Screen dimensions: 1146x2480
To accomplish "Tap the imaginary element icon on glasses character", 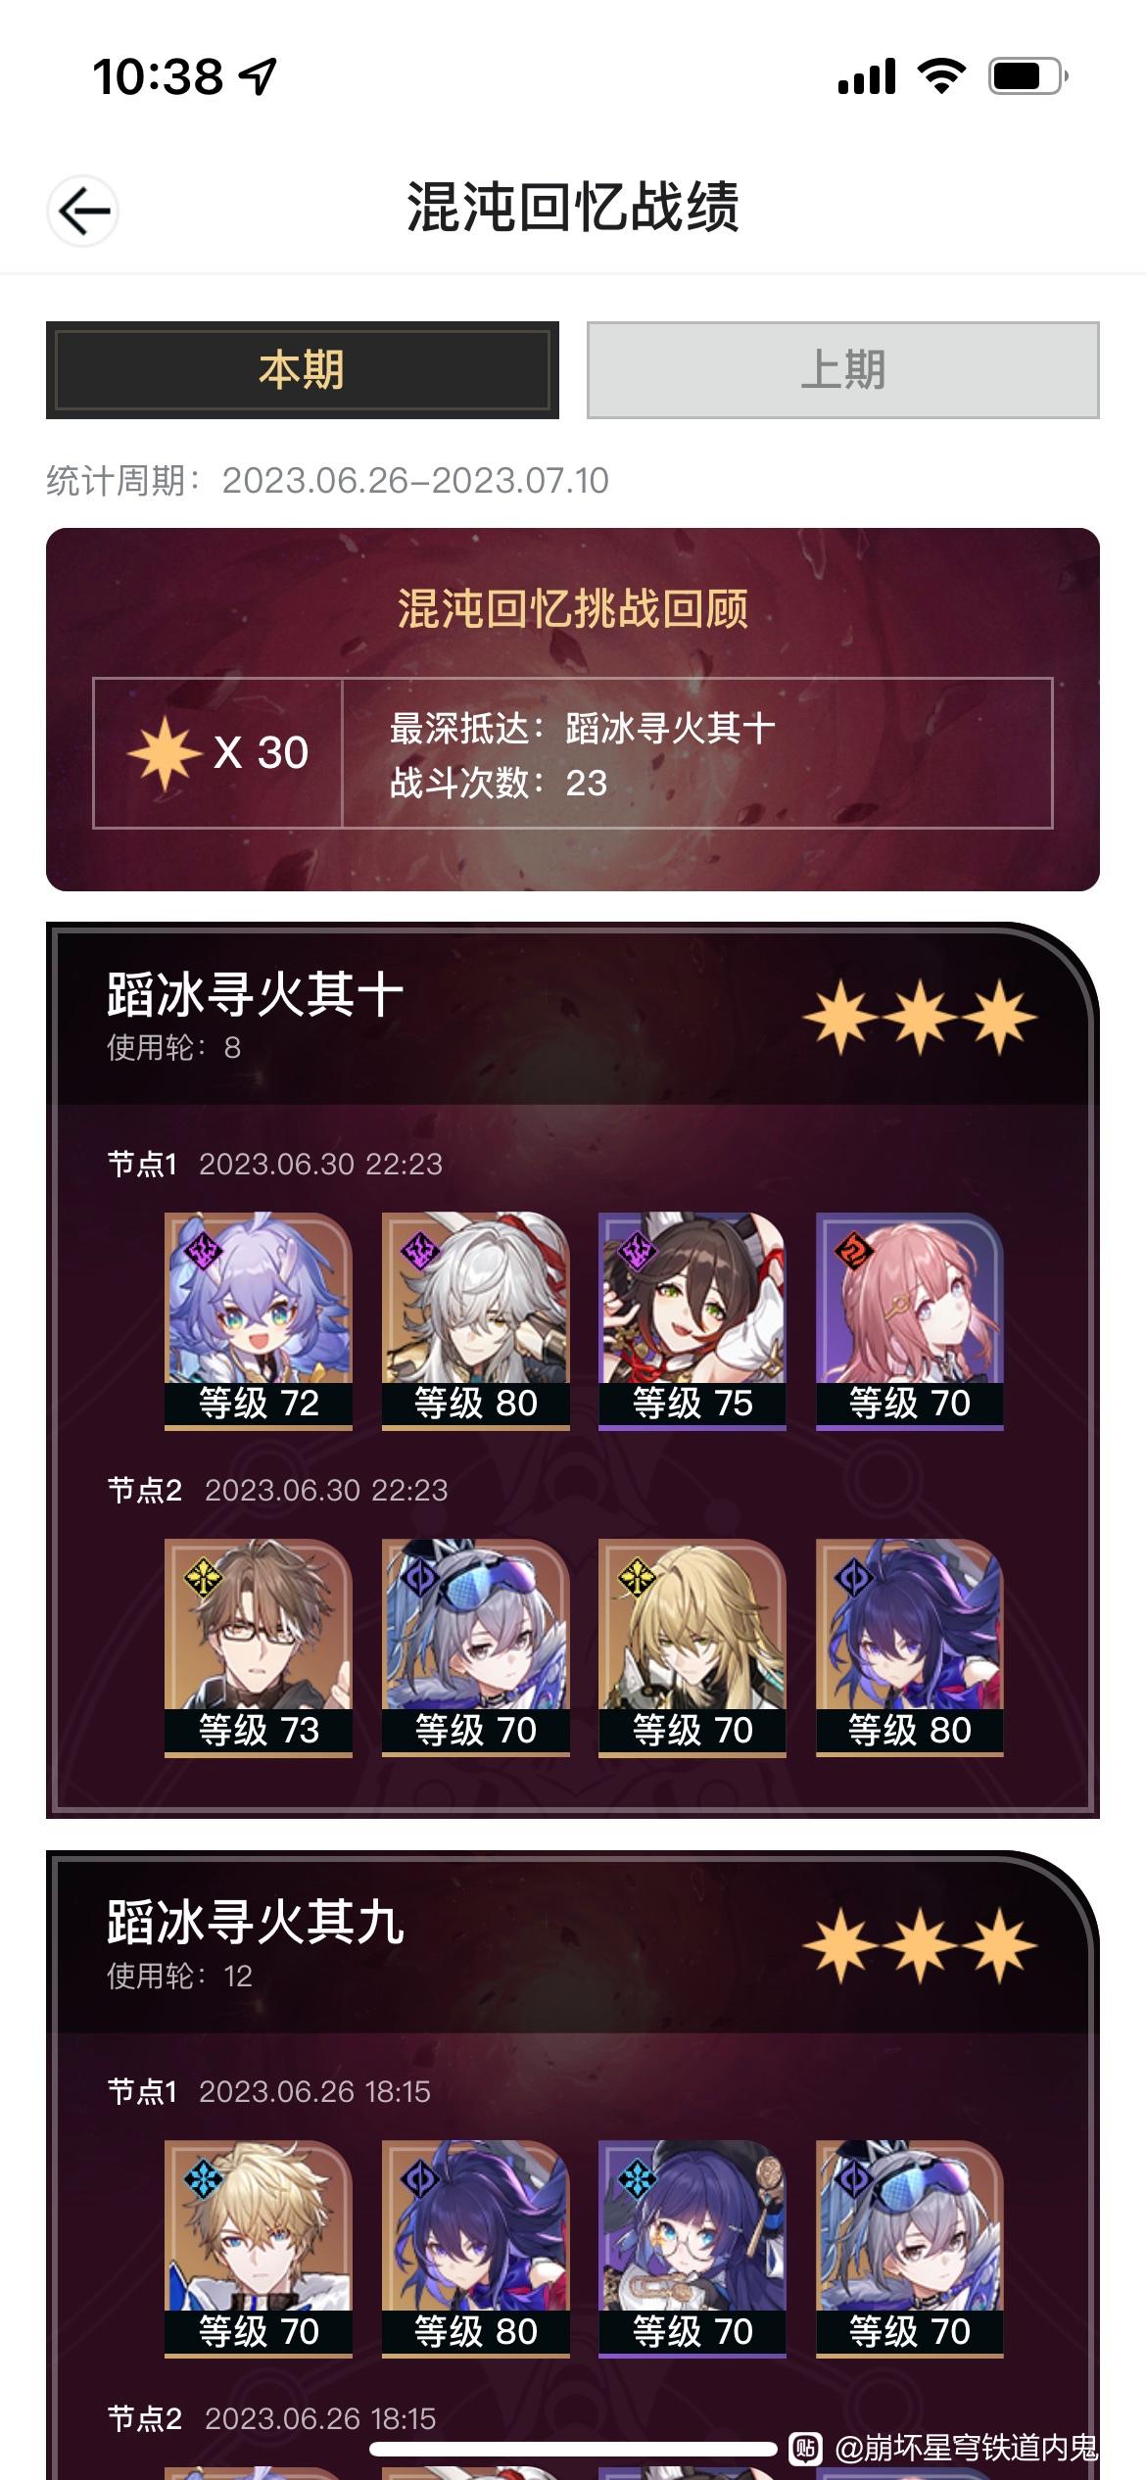I will [x=203, y=1577].
